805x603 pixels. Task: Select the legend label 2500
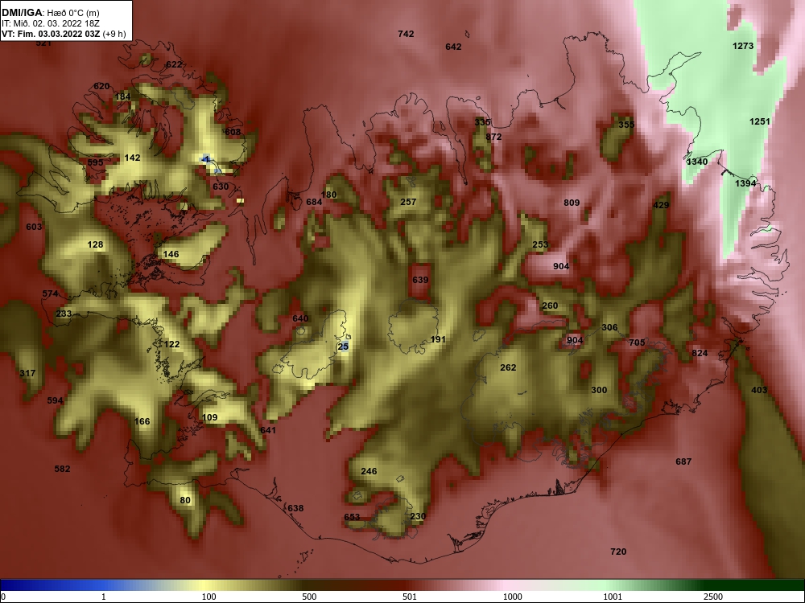pos(713,597)
